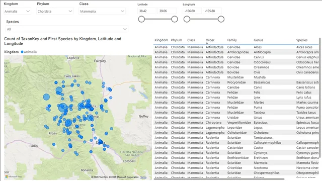Sort table by Species column header

(x=302, y=40)
